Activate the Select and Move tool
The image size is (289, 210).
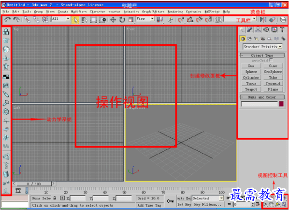113,20
